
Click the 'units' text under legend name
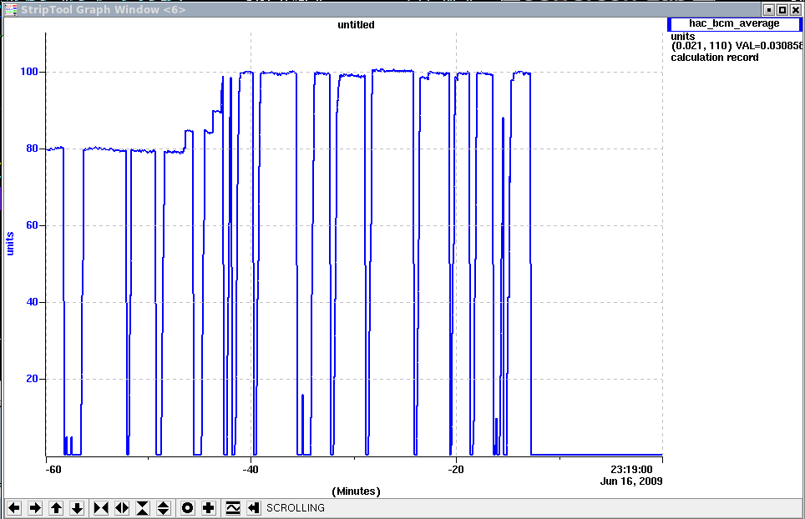point(683,37)
